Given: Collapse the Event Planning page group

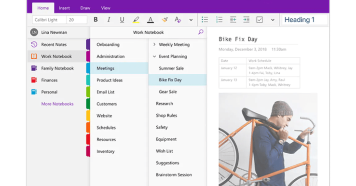Looking at the screenshot, I should (154, 56).
